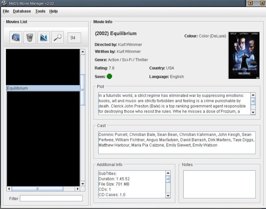Click the movies list scroll up arrow

[83, 52]
